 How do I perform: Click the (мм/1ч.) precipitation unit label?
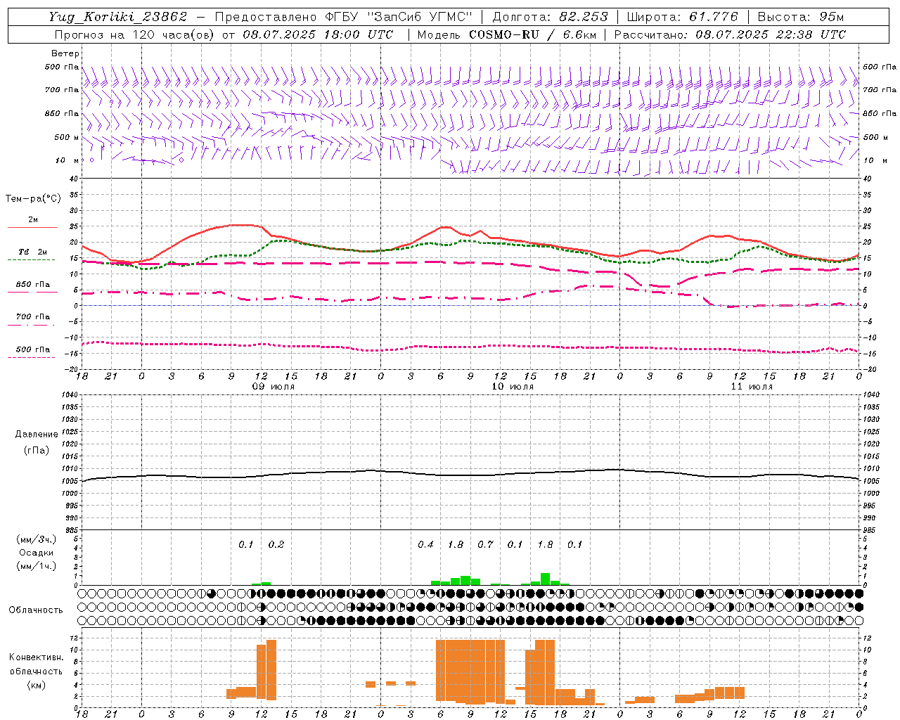(37, 566)
